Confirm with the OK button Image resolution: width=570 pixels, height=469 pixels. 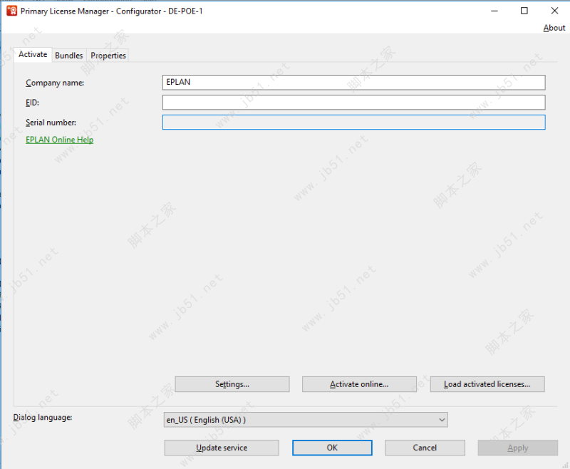pos(332,448)
